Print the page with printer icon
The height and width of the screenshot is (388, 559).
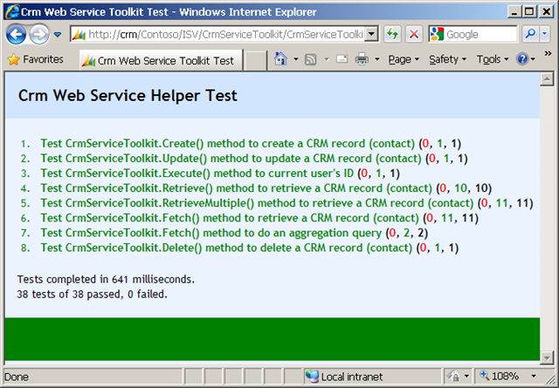[x=362, y=59]
